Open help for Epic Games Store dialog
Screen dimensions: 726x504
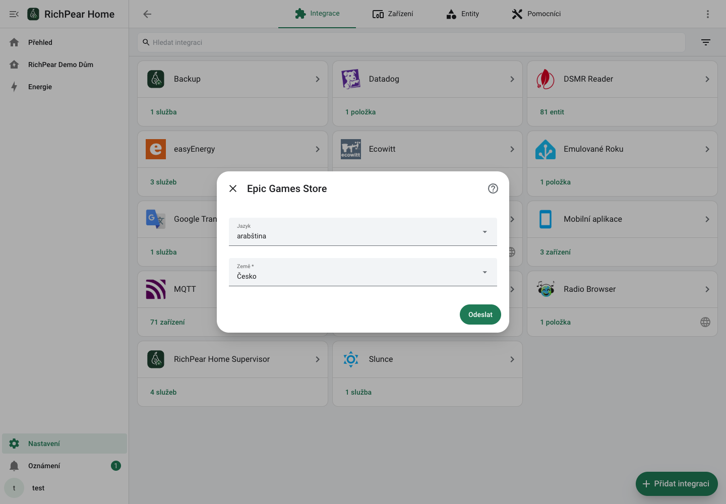[493, 188]
